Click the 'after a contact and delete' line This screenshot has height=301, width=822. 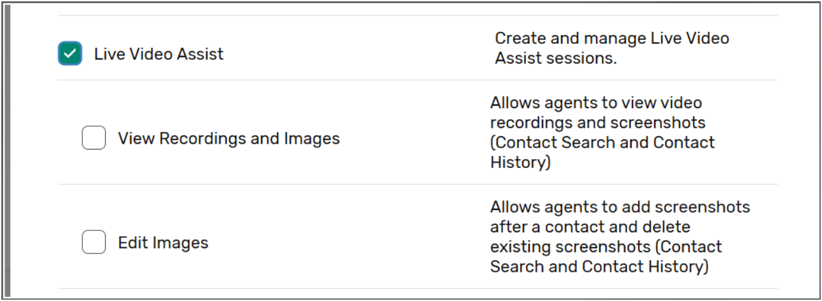[x=590, y=227]
